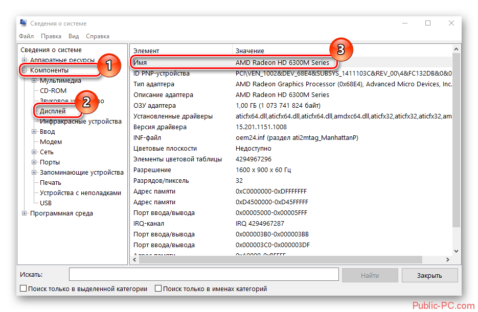Enable search only in selected category checkbox

(x=23, y=289)
